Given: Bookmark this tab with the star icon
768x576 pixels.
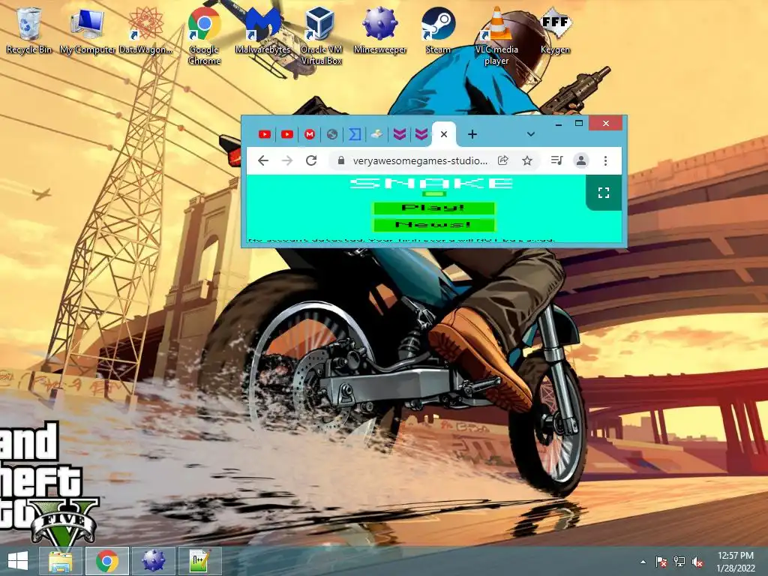Looking at the screenshot, I should [x=527, y=160].
